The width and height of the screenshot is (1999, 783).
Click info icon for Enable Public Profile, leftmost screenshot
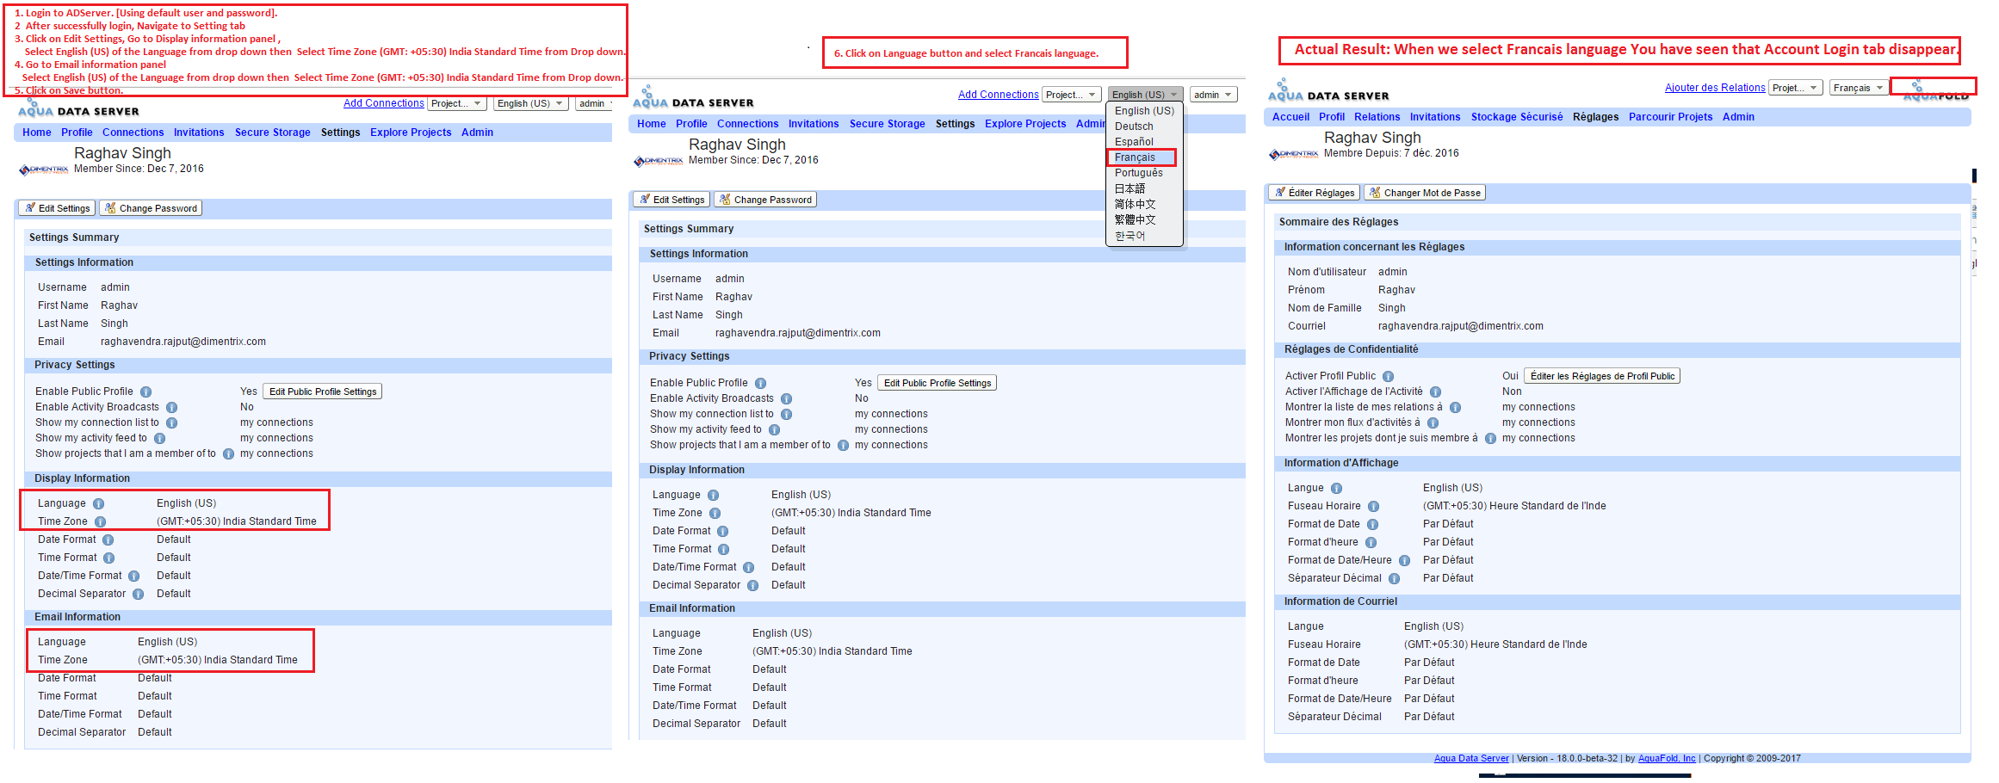click(x=146, y=392)
